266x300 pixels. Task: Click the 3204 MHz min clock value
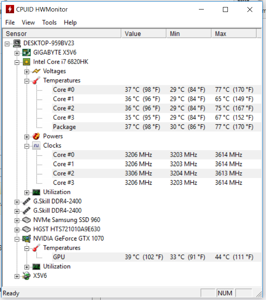[184, 173]
